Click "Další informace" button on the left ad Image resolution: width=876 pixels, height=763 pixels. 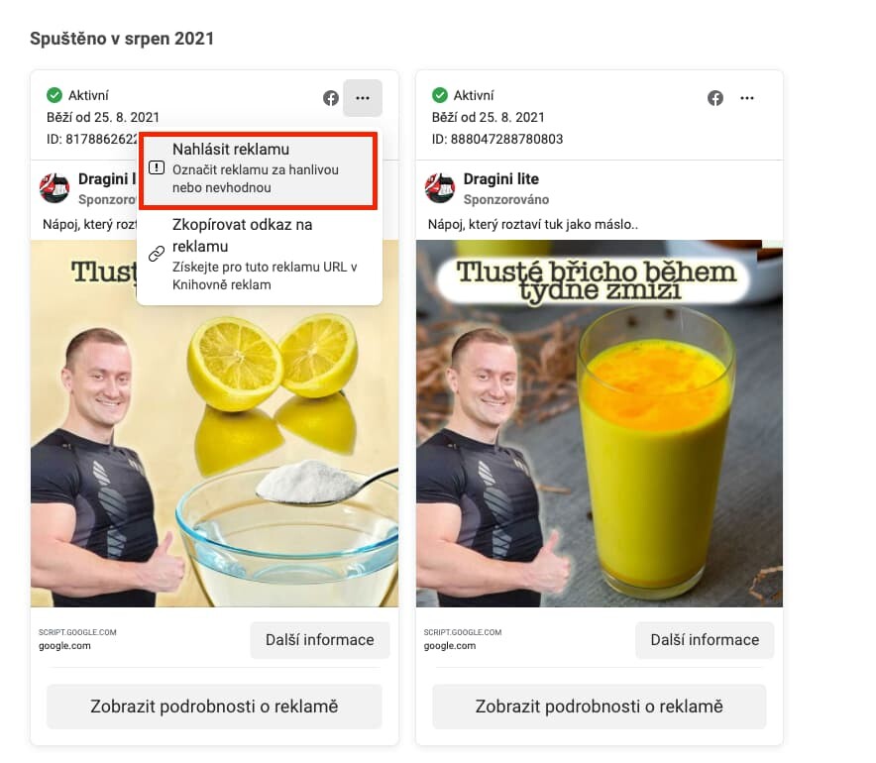click(319, 640)
